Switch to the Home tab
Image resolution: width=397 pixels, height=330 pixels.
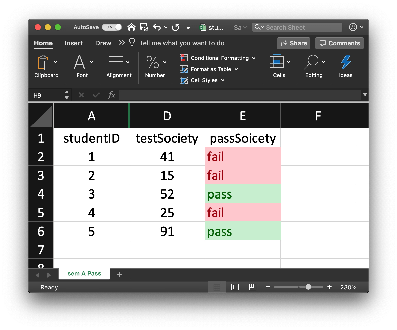43,43
